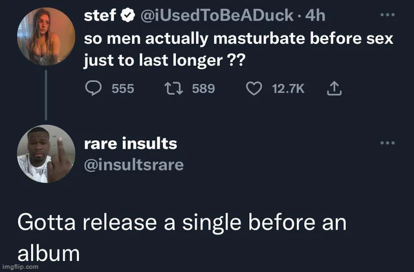Screen dimensions: 414x272
Task: Open the @insultsrare handle
Action: [134, 165]
